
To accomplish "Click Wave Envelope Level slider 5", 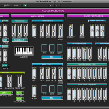I will coord(89,94).
